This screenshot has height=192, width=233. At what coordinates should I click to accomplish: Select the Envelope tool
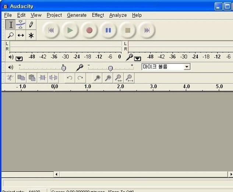(21, 25)
